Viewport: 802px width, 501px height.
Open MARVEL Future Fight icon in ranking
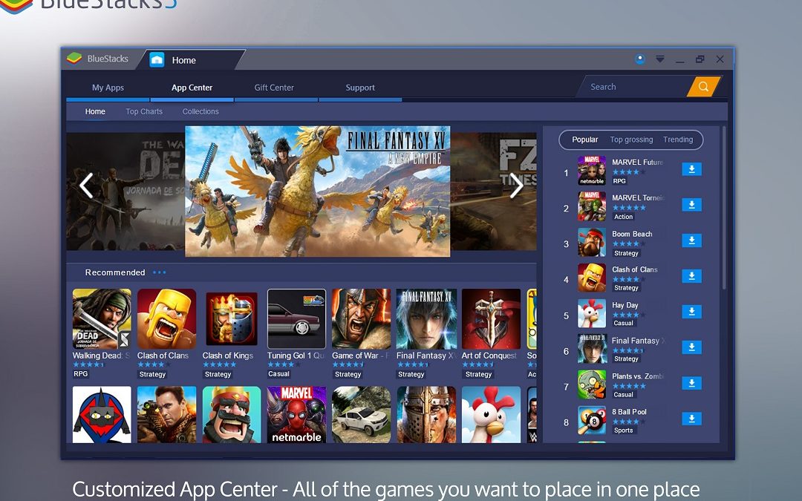point(592,171)
